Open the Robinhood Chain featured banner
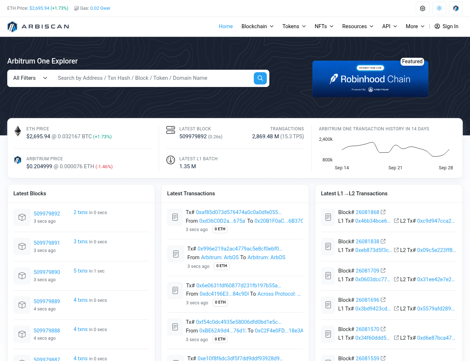Image resolution: width=470 pixels, height=361 pixels. tap(370, 79)
